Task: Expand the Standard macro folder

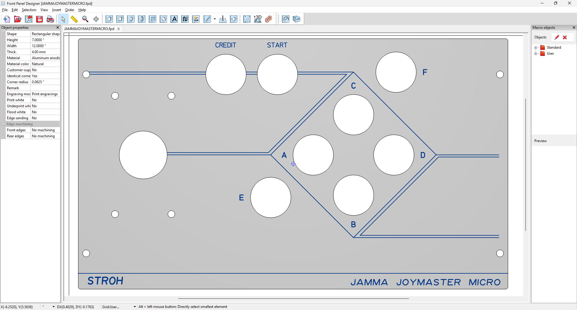Action: coord(536,47)
